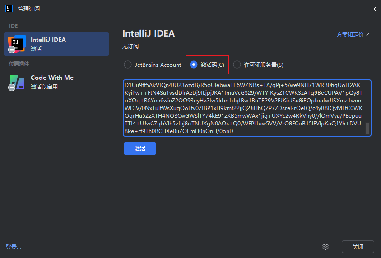This screenshot has width=381, height=258.
Task: Click the 关闭 close button
Action: click(x=358, y=247)
